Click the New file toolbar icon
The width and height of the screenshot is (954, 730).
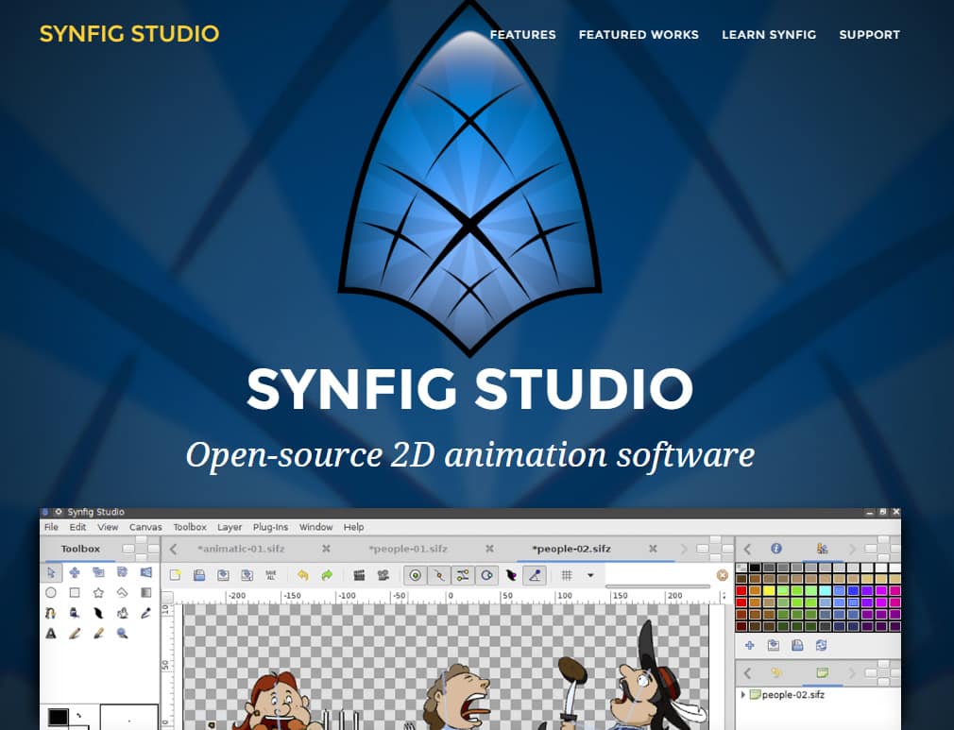(x=176, y=575)
